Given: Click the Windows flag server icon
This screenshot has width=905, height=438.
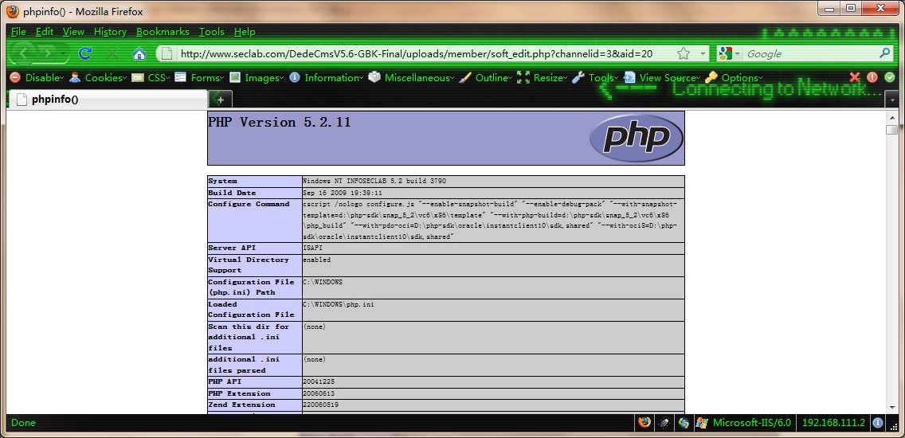Looking at the screenshot, I should point(702,422).
